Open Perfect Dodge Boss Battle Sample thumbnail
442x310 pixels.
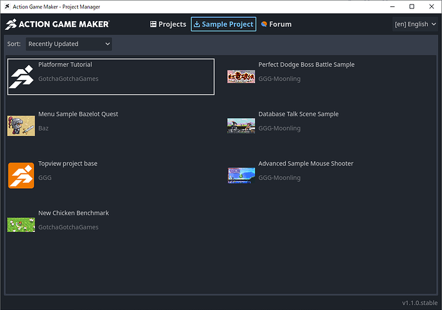point(241,77)
